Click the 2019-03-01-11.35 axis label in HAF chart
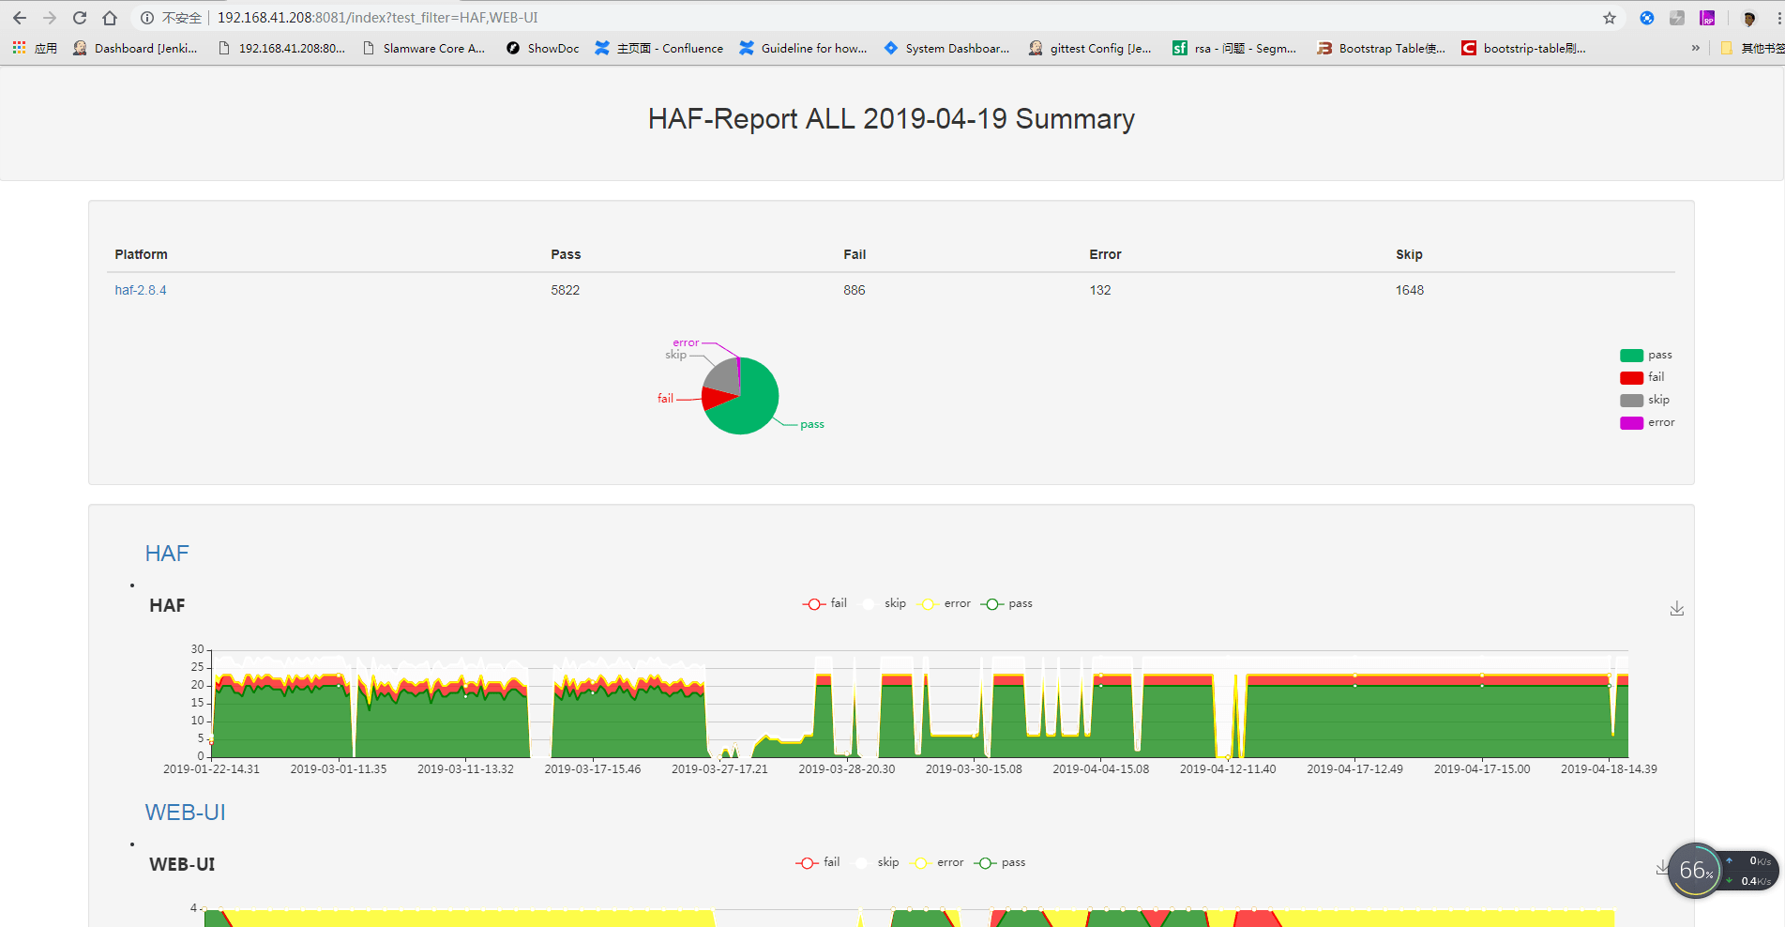The image size is (1785, 927). click(339, 769)
